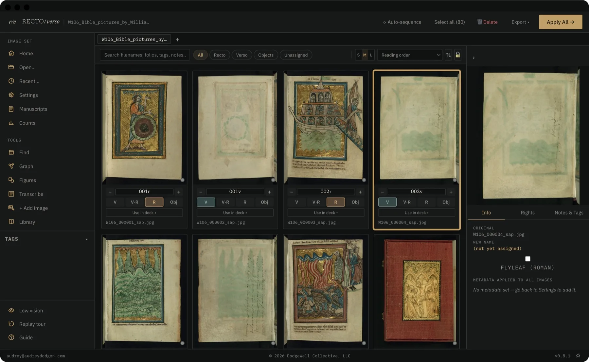Open Use in deck for W106_000003_sap.jpg
Viewport: 589px width, 362px height.
point(326,213)
